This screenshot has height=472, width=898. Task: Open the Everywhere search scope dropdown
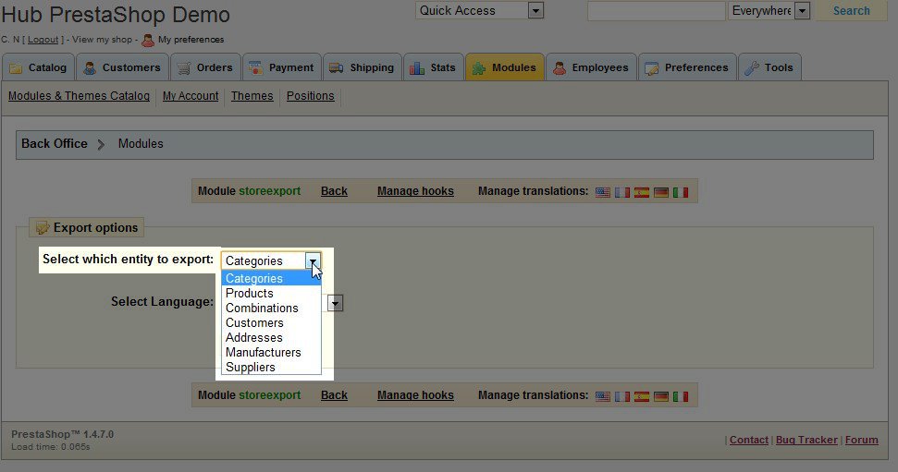click(x=802, y=11)
